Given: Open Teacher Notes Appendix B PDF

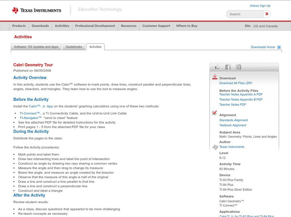Looking at the screenshot, I should [x=241, y=99].
